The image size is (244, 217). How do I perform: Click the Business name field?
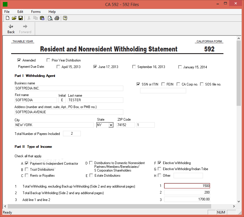[x=69, y=88]
